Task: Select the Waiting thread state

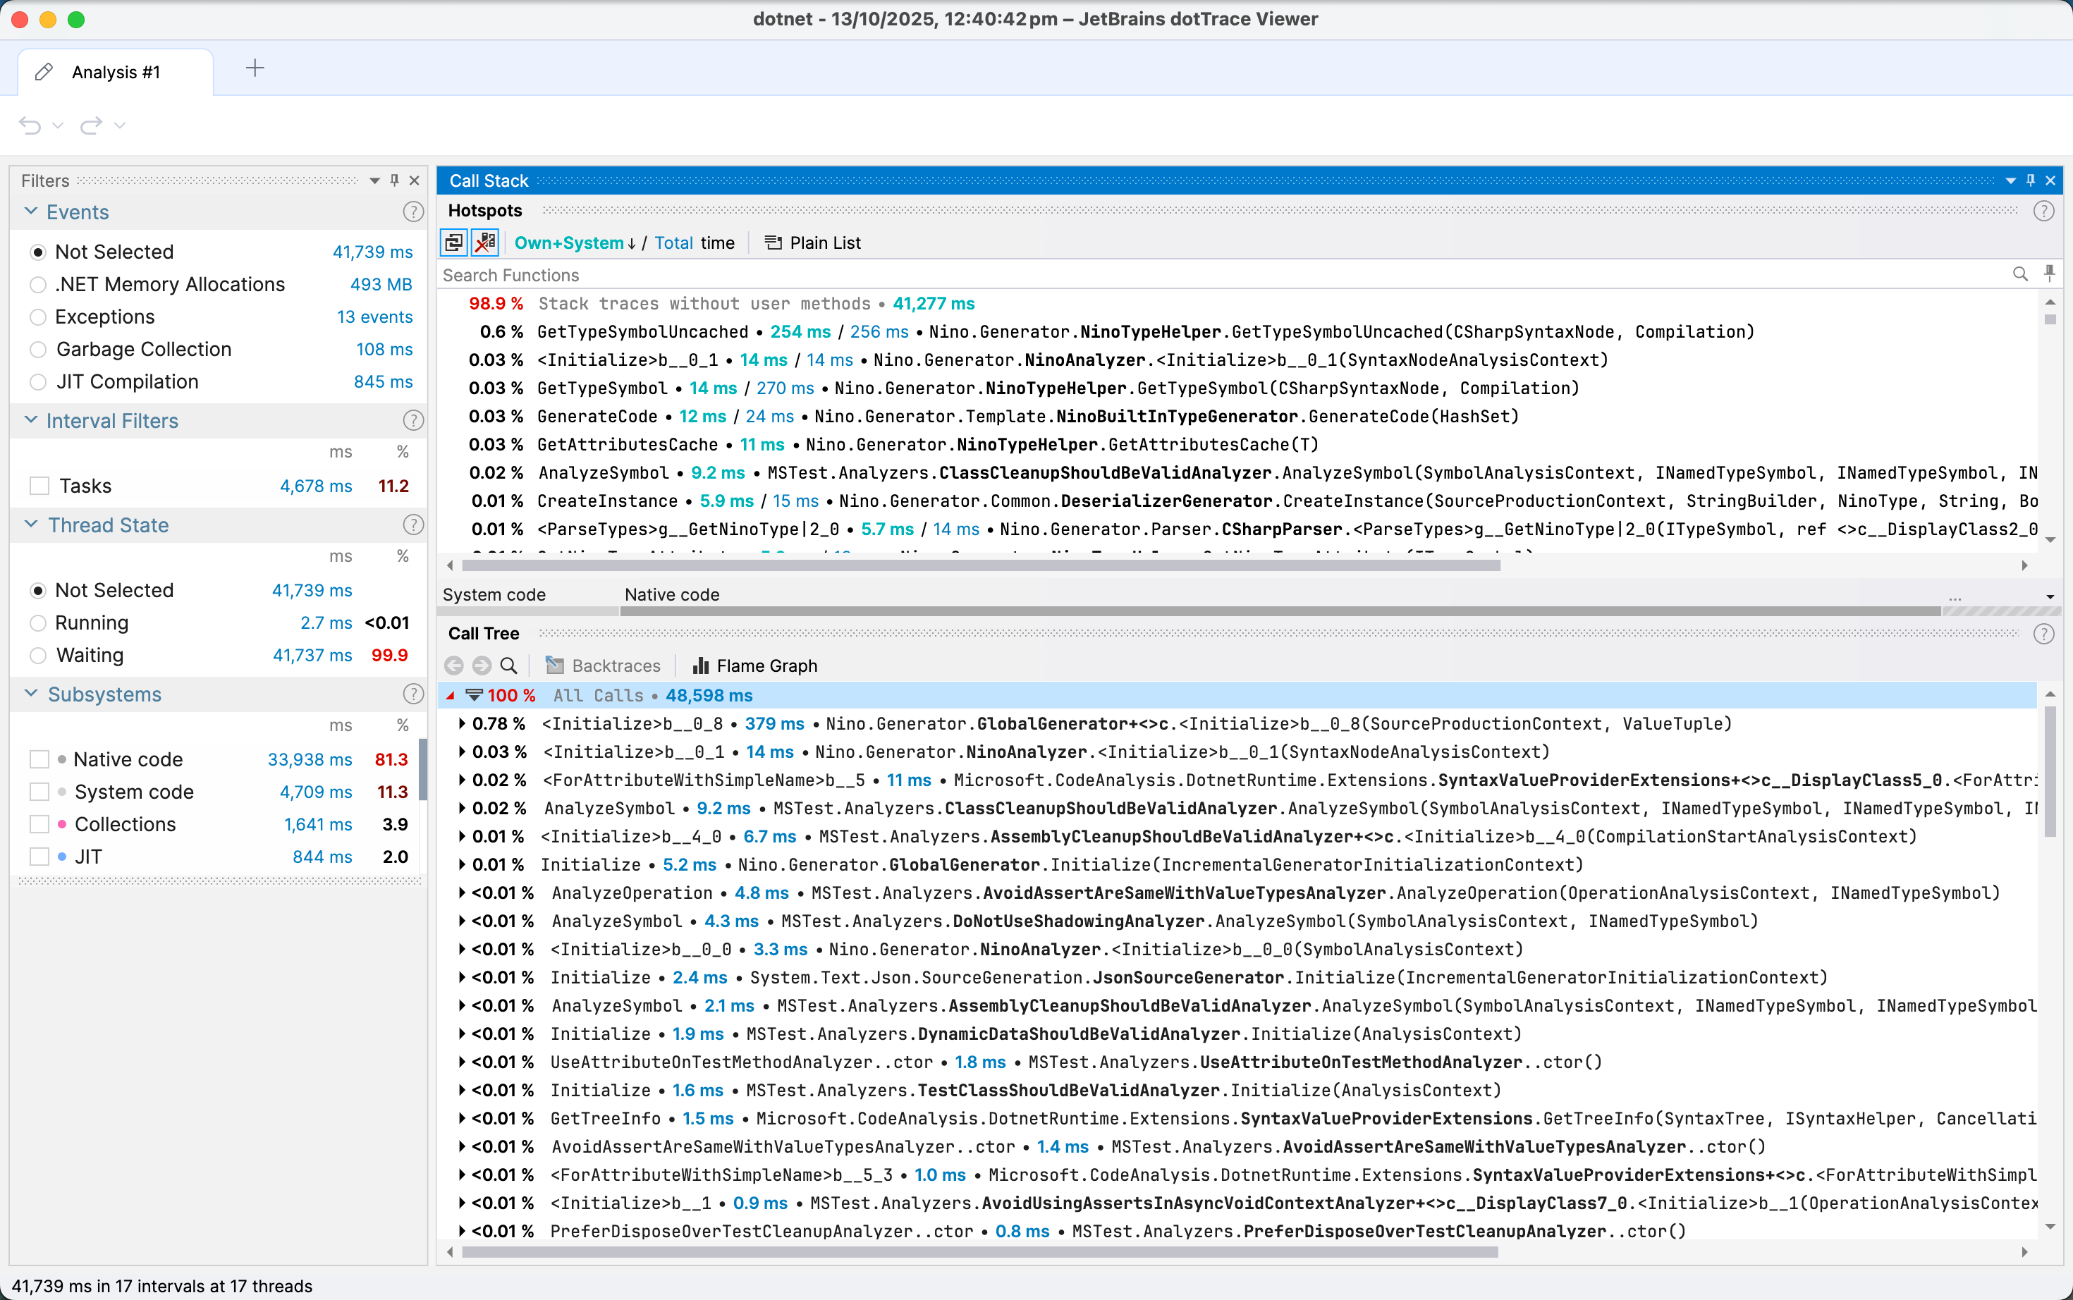Action: pos(38,655)
